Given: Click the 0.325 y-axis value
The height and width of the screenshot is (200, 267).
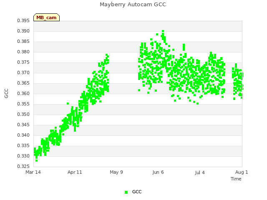Looking at the screenshot, I should point(23,166).
